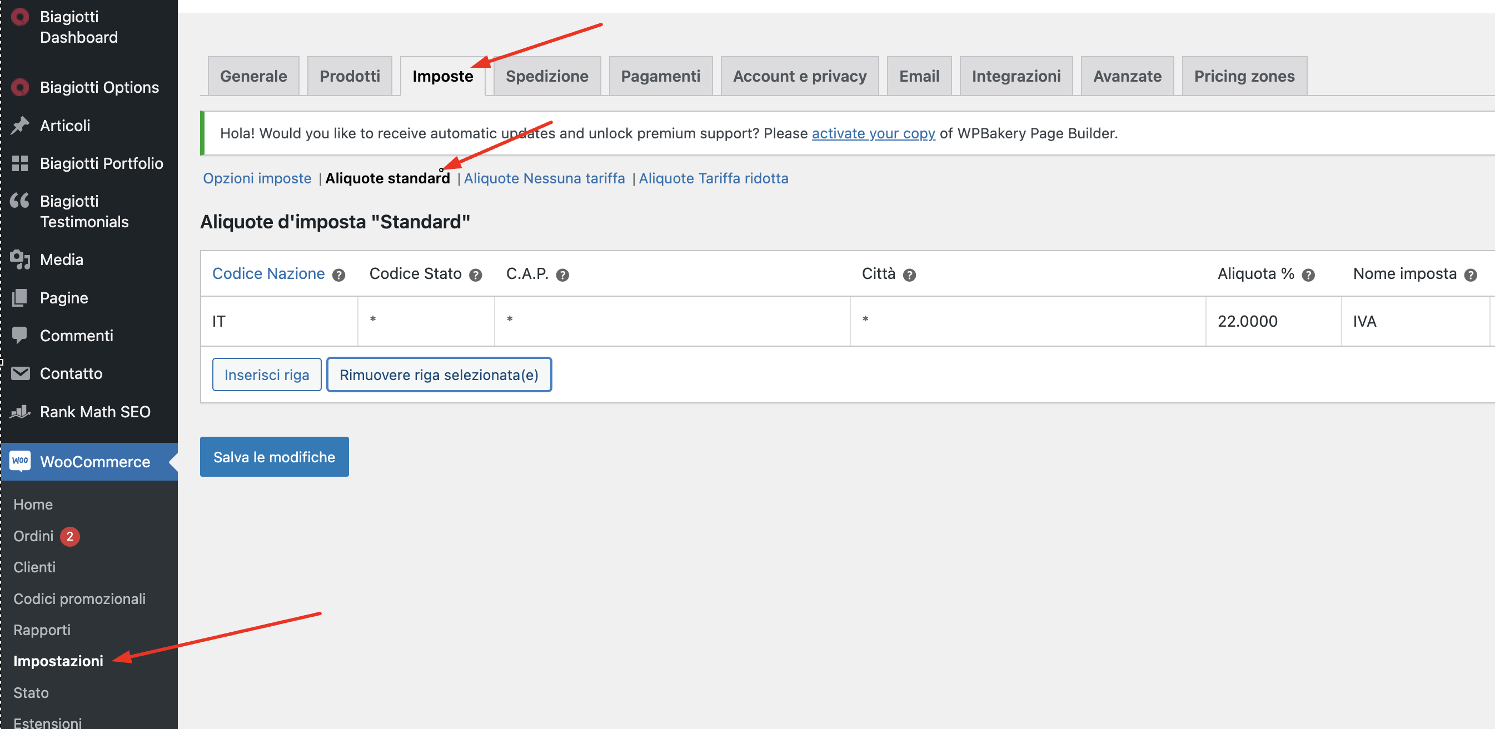Show help for Codice Nazione column

(339, 275)
